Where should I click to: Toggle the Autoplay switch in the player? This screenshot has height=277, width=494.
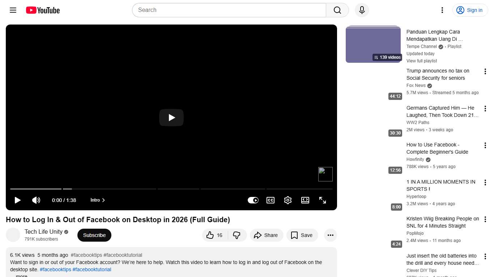tap(253, 200)
